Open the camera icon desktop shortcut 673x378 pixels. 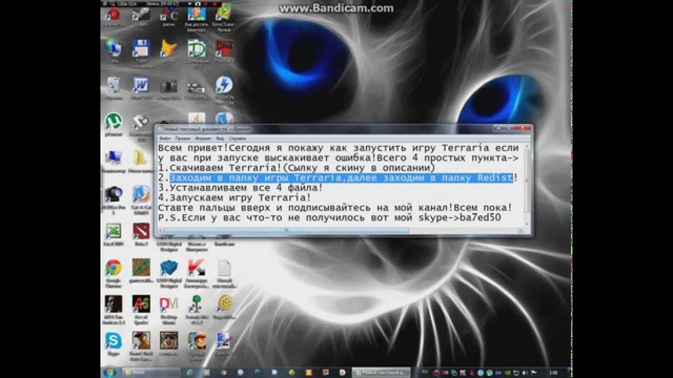coord(113,194)
